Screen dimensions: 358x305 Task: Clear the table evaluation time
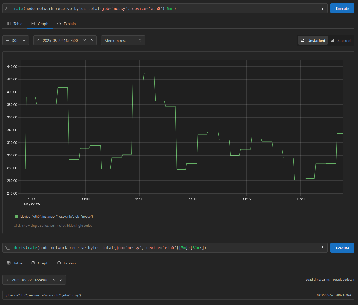coord(54,280)
